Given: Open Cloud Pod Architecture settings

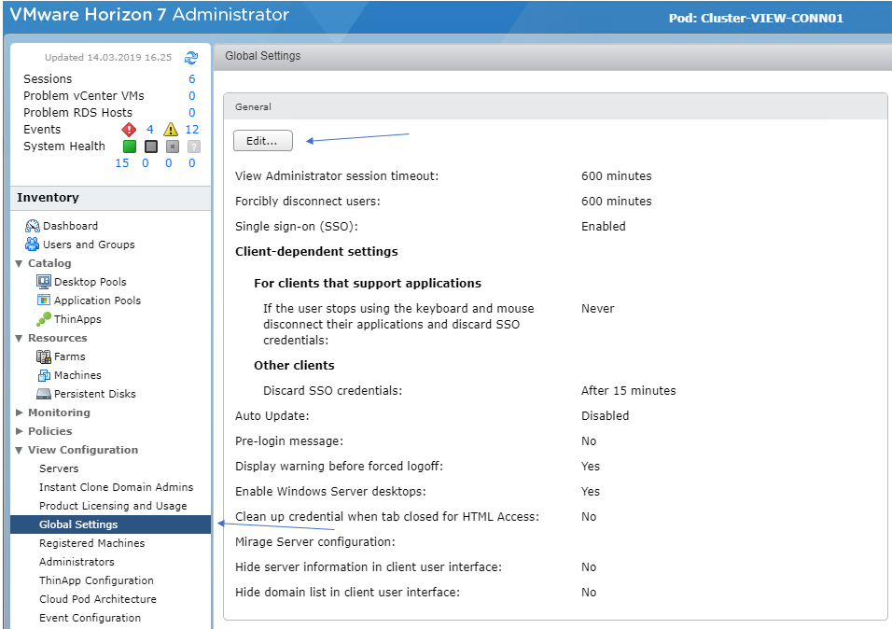Looking at the screenshot, I should coord(97,599).
